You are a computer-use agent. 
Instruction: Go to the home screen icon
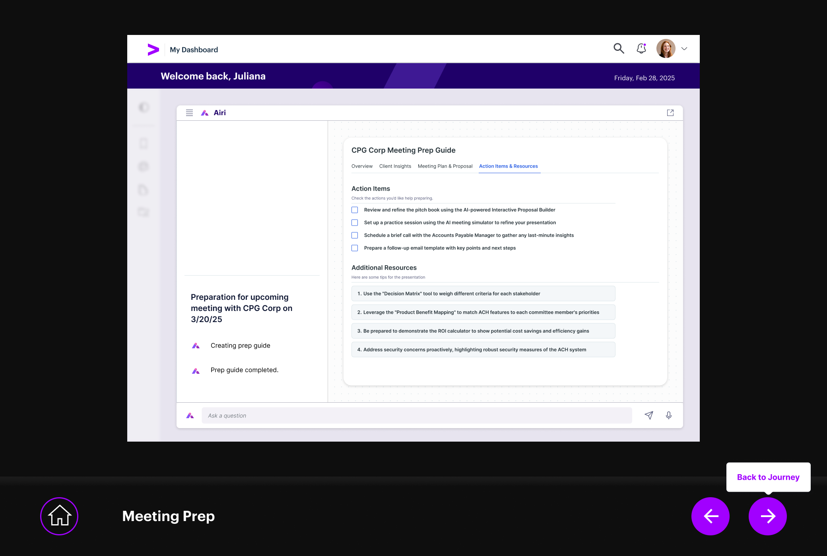(x=59, y=516)
